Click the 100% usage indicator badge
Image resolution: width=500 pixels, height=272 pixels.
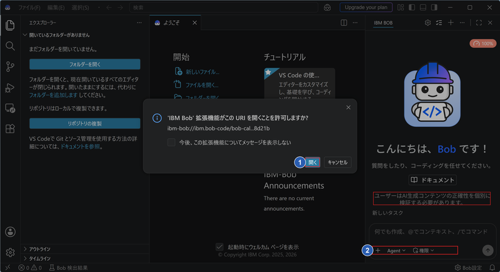482,43
